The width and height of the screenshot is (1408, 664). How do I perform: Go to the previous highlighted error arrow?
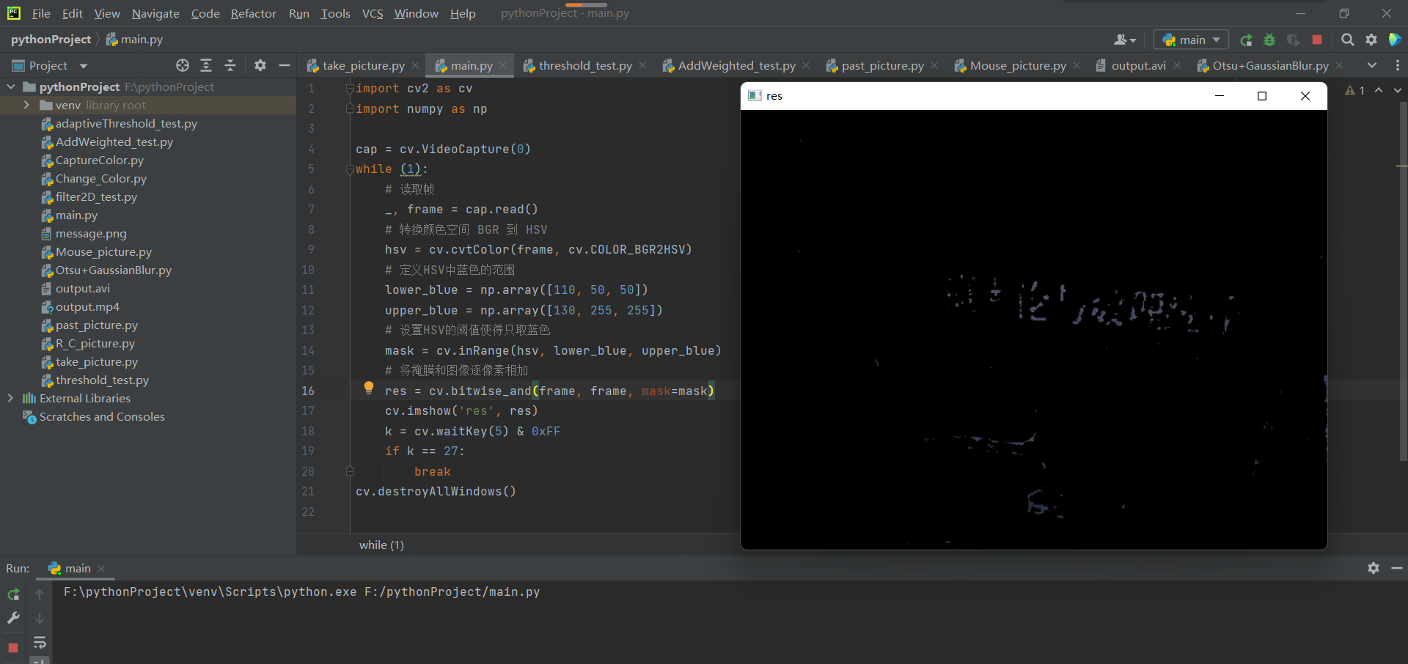(x=1379, y=90)
